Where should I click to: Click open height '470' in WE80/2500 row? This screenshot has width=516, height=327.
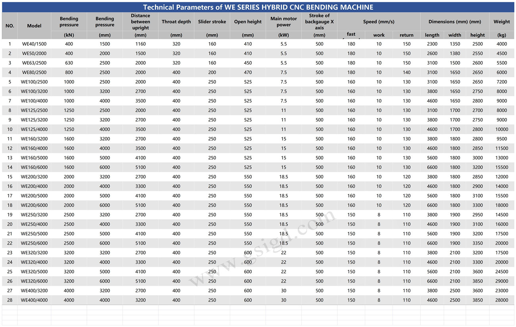point(248,72)
